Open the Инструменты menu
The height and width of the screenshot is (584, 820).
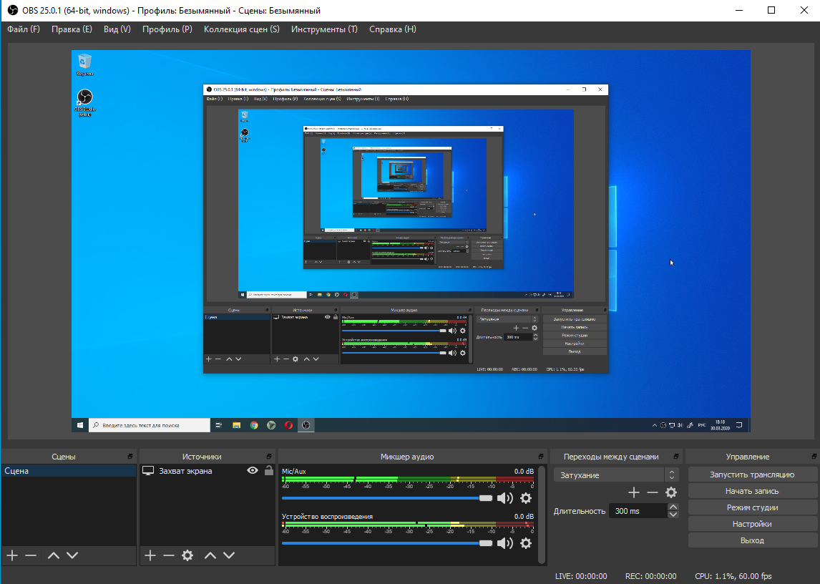click(x=324, y=29)
